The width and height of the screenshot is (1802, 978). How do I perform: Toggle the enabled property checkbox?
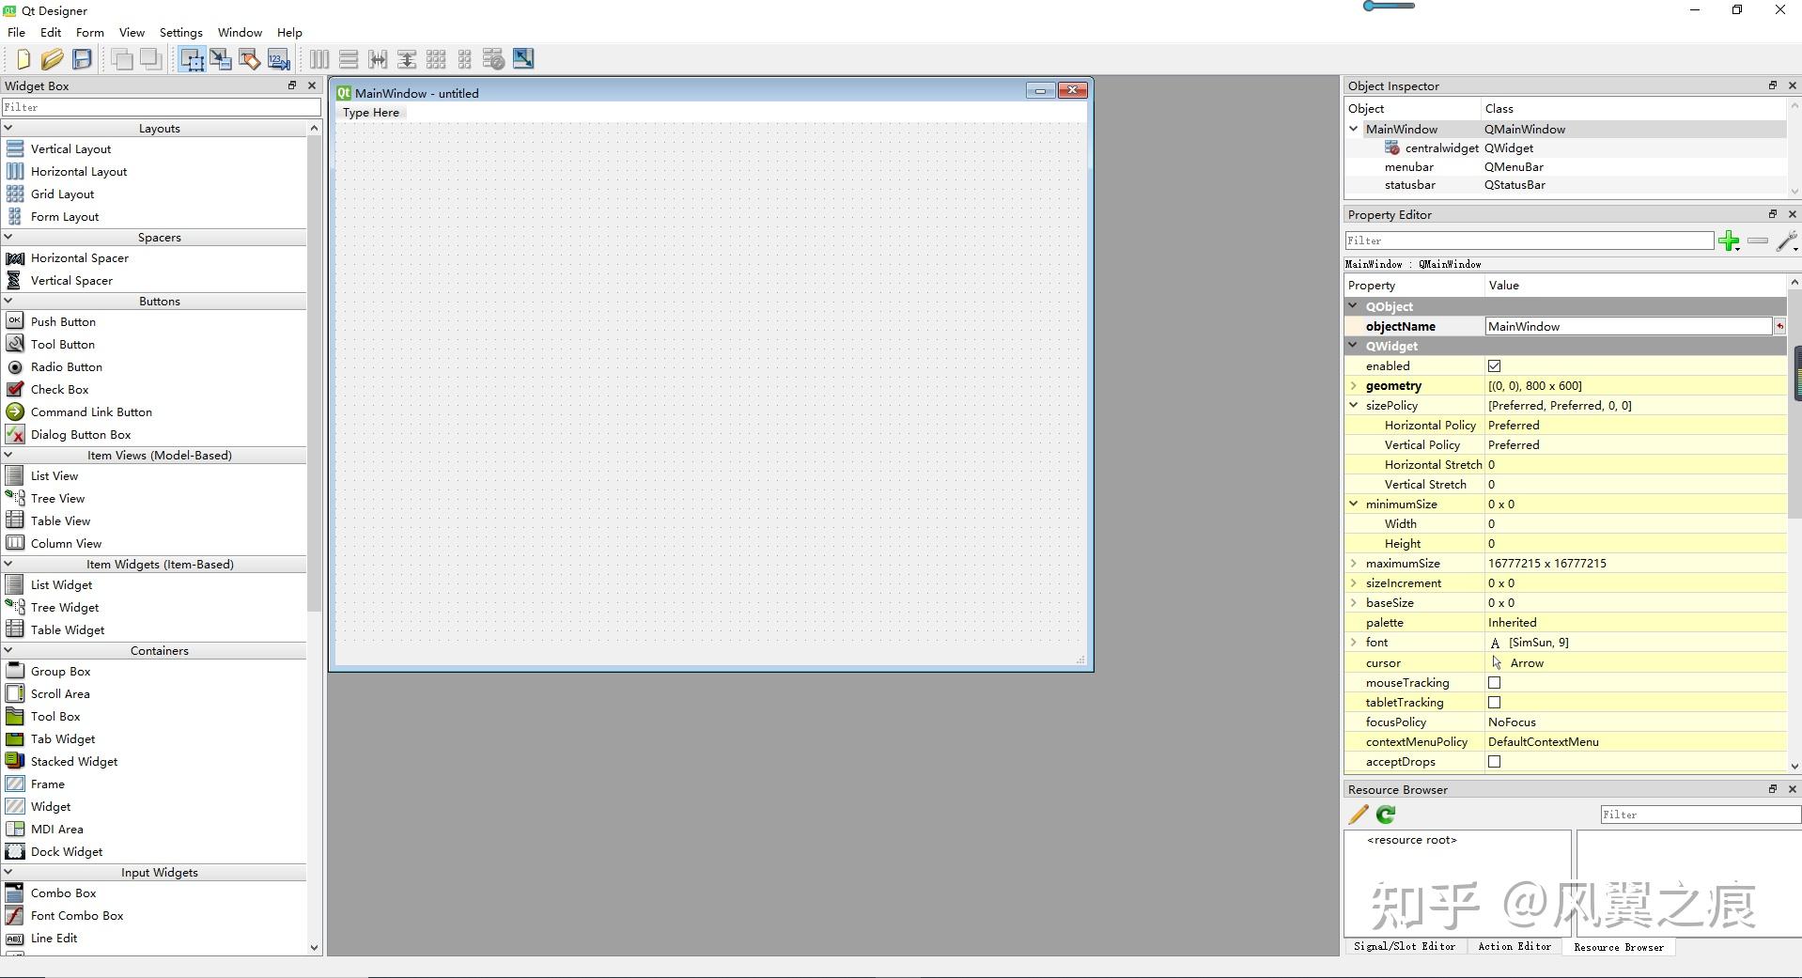pyautogui.click(x=1494, y=365)
